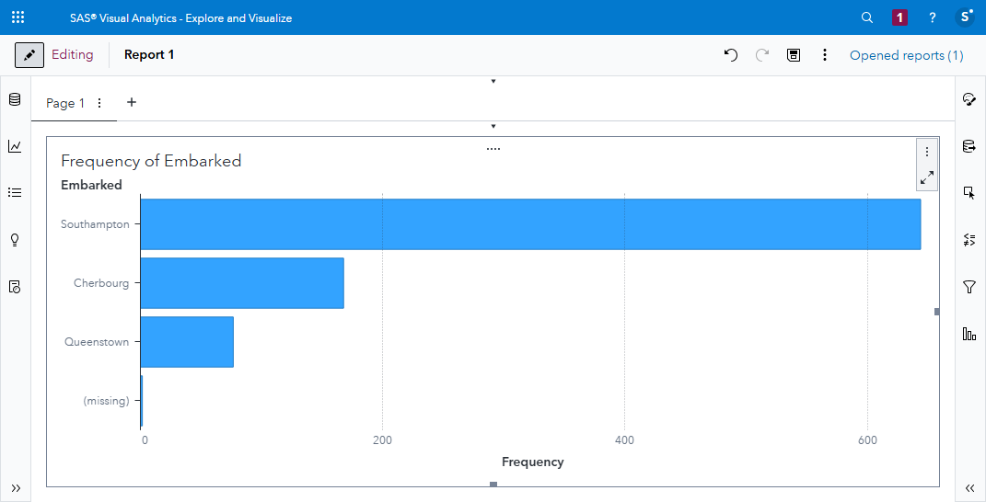
Task: Click the bottom-edge resize handle of chart
Action: point(493,485)
